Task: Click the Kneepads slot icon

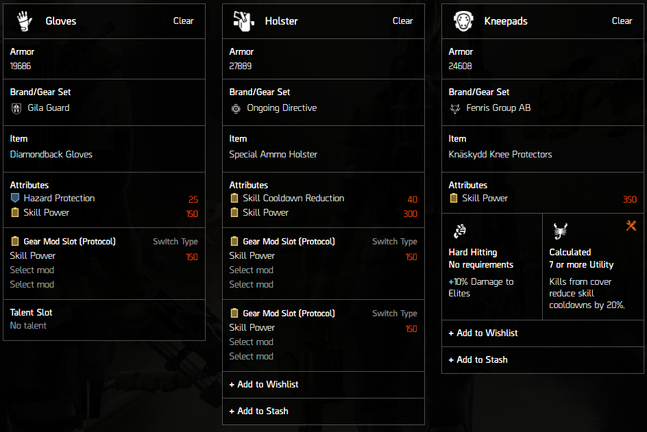Action: click(463, 21)
